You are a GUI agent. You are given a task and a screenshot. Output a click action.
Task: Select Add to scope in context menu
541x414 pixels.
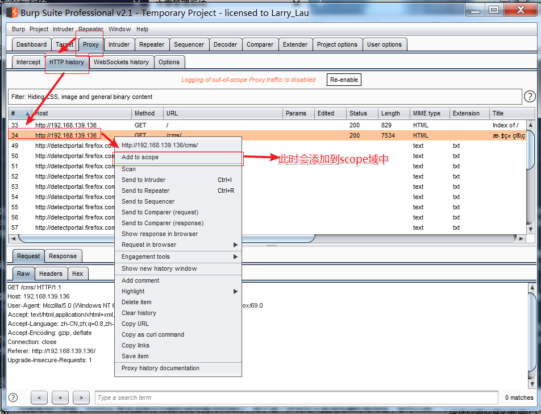(178, 157)
